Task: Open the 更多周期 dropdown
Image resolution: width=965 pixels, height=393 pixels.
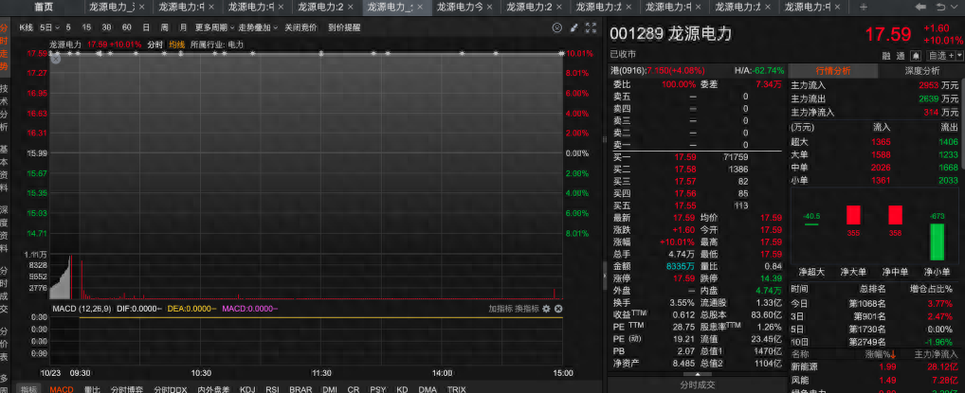Action: point(215,27)
